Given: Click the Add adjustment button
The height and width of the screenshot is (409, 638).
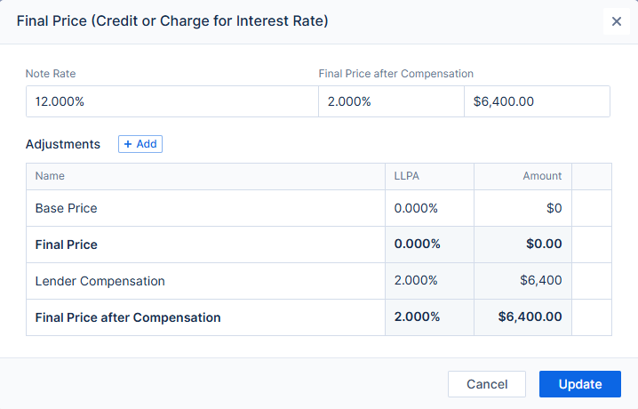Looking at the screenshot, I should [x=140, y=144].
